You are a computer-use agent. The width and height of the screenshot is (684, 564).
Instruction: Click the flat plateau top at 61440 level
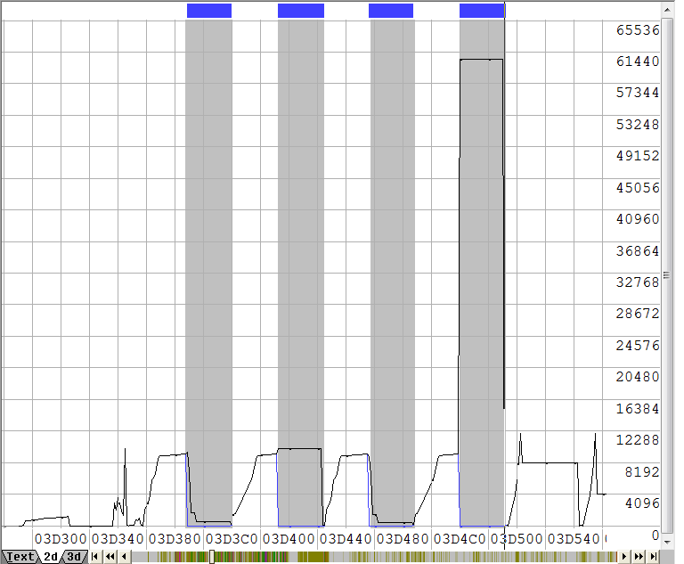point(482,60)
